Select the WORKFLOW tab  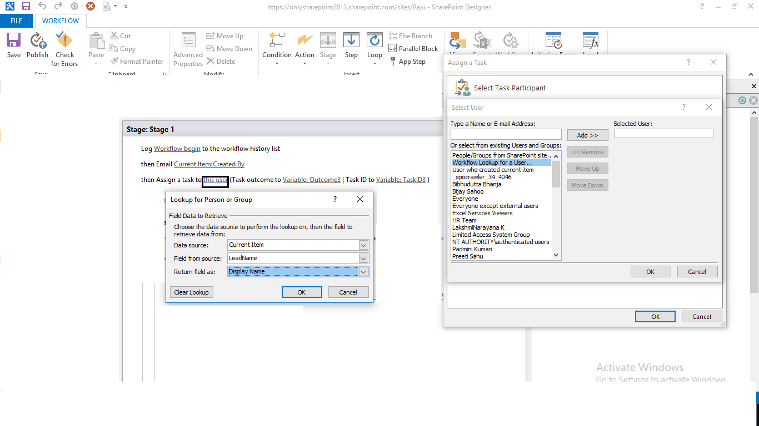coord(61,21)
